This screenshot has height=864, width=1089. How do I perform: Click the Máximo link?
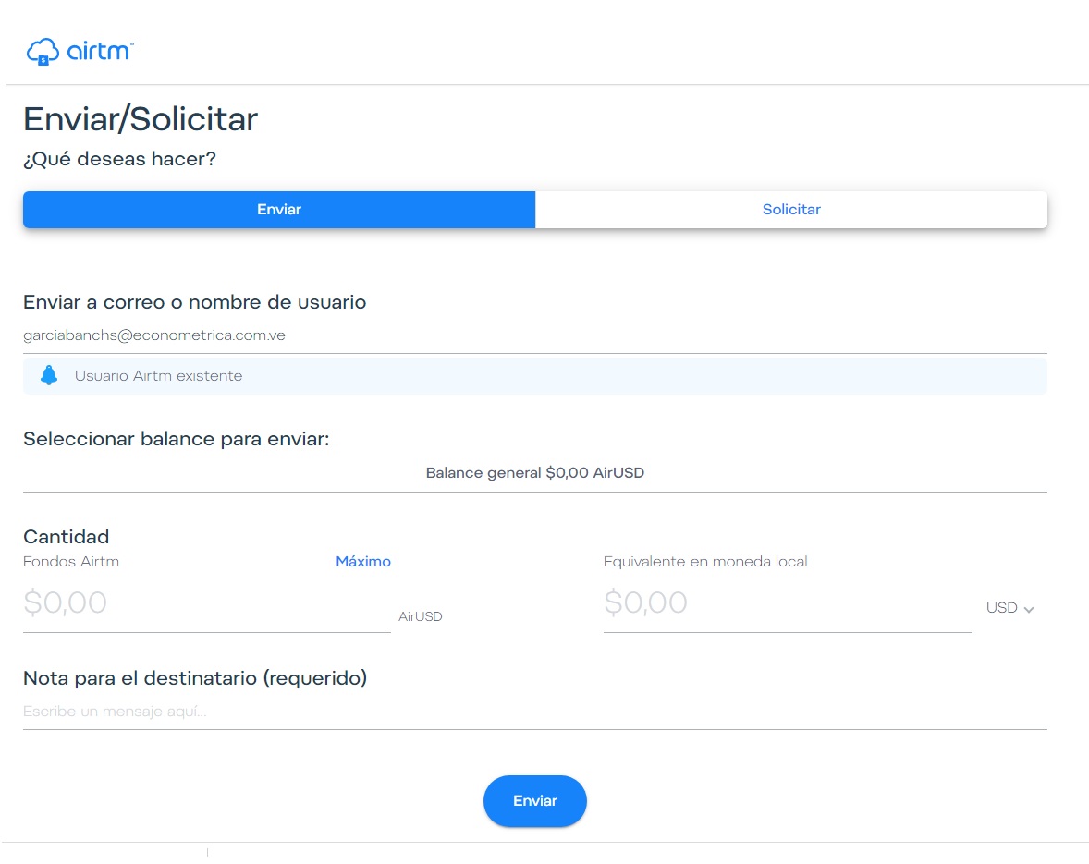click(x=363, y=562)
